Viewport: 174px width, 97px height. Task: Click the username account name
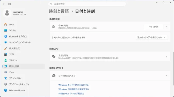[x=18, y=12]
